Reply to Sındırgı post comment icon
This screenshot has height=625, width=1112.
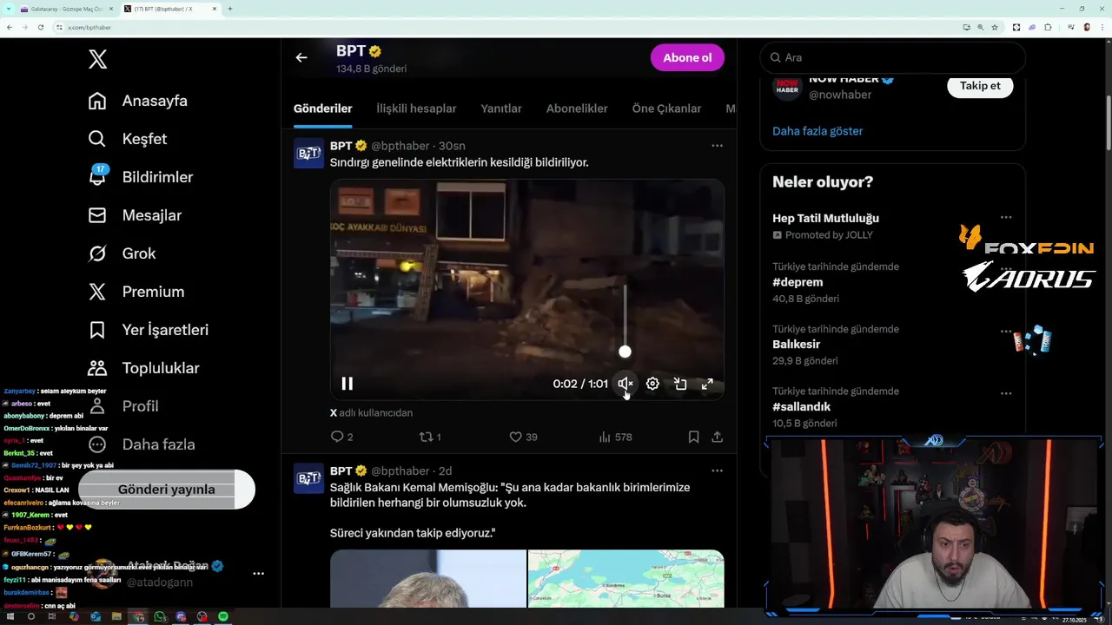(337, 437)
